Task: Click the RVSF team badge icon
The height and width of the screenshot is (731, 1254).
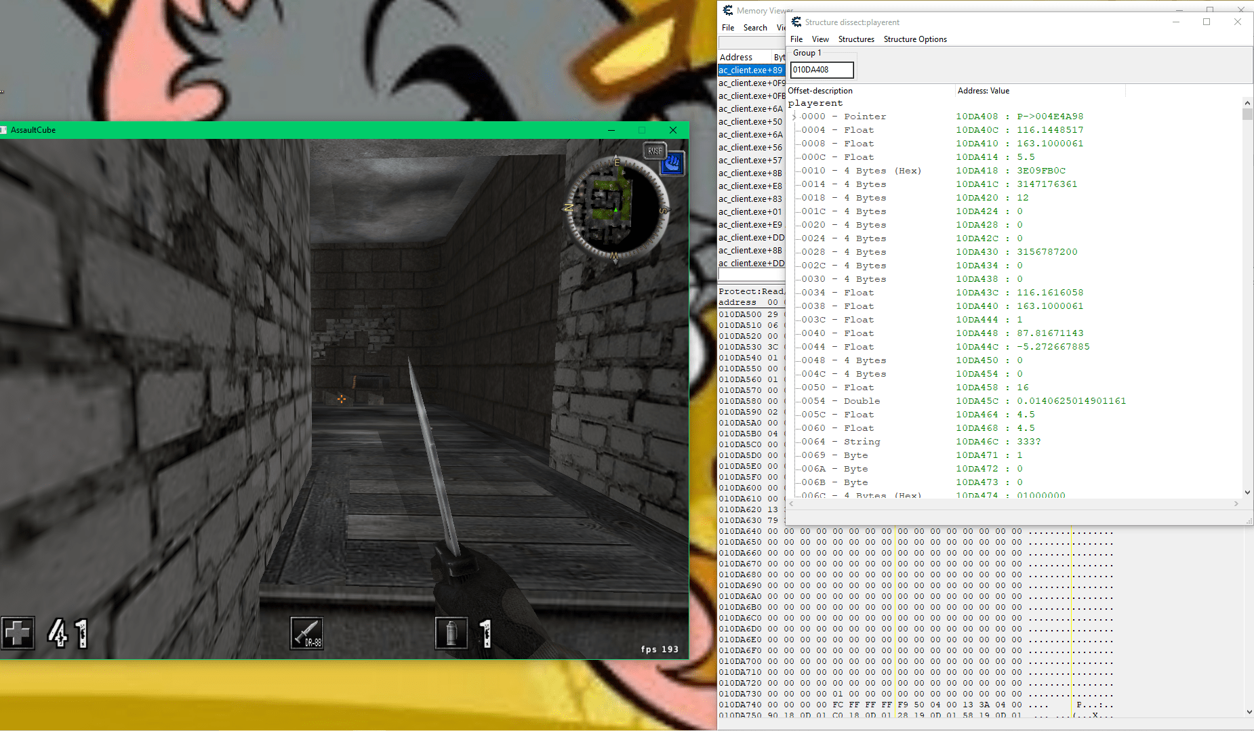Action: coord(654,151)
